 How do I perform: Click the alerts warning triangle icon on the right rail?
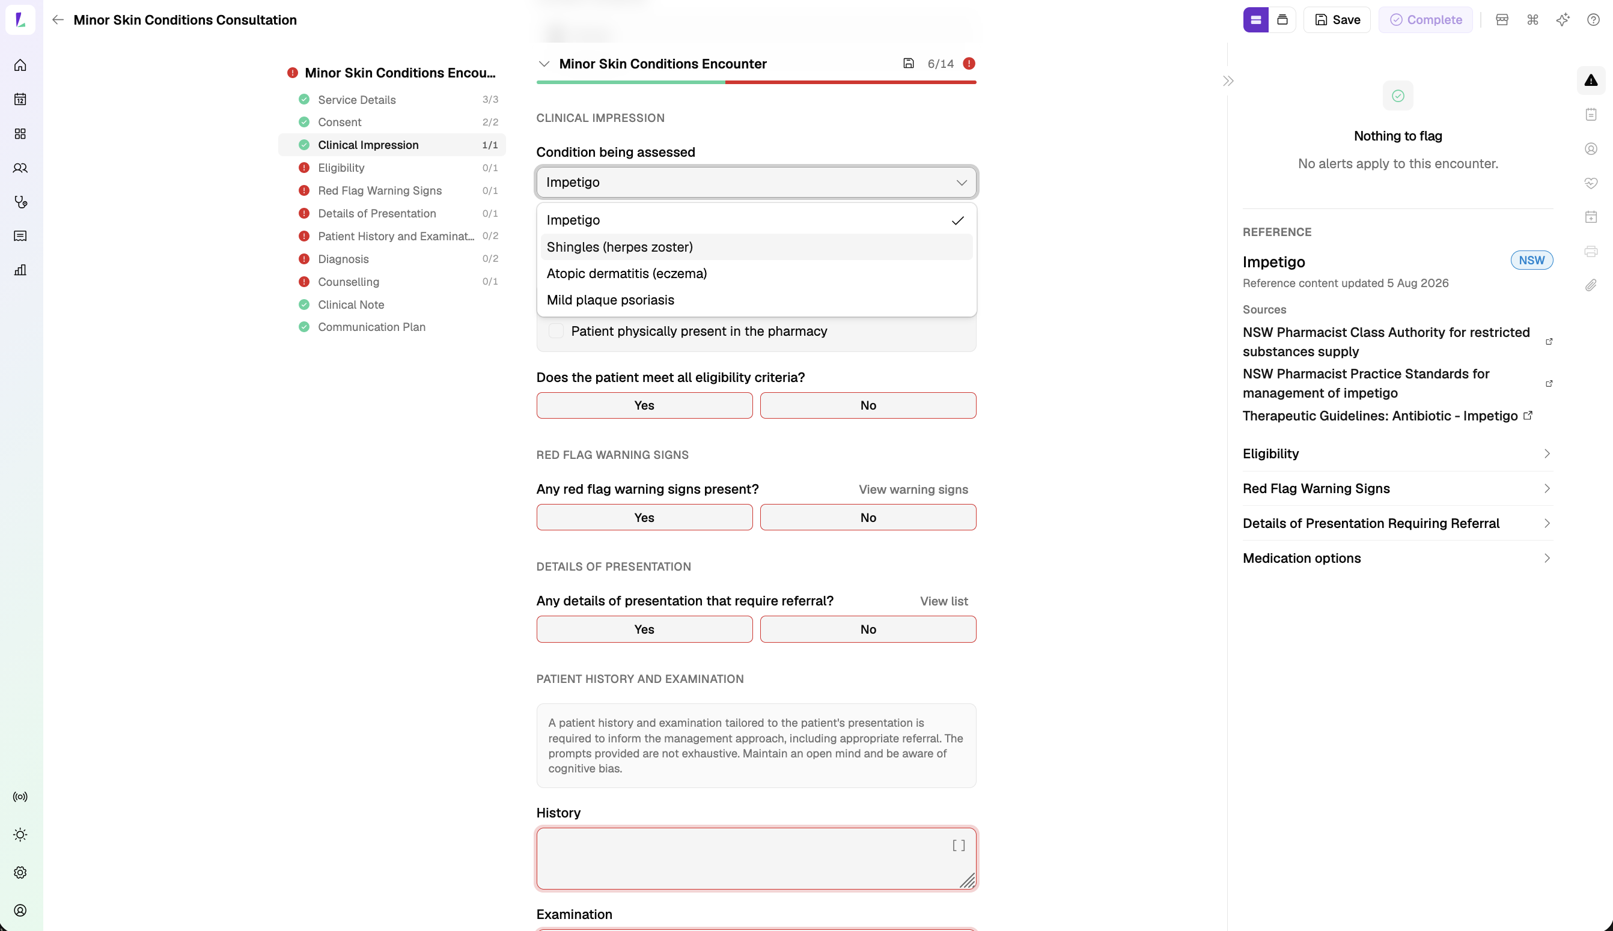tap(1591, 80)
